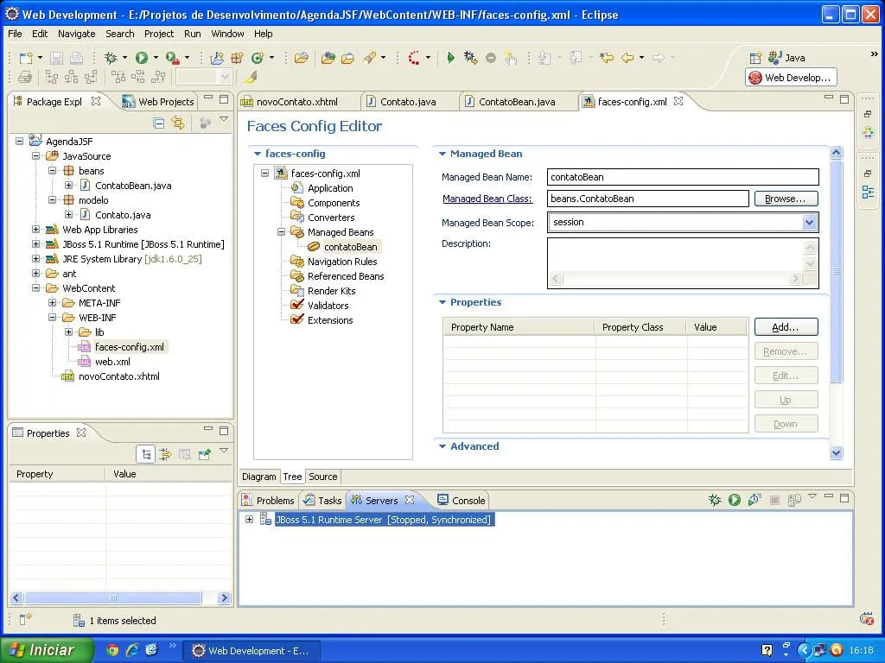This screenshot has height=663, width=885.
Task: Click the Managed Bean Name text field
Action: coord(682,177)
